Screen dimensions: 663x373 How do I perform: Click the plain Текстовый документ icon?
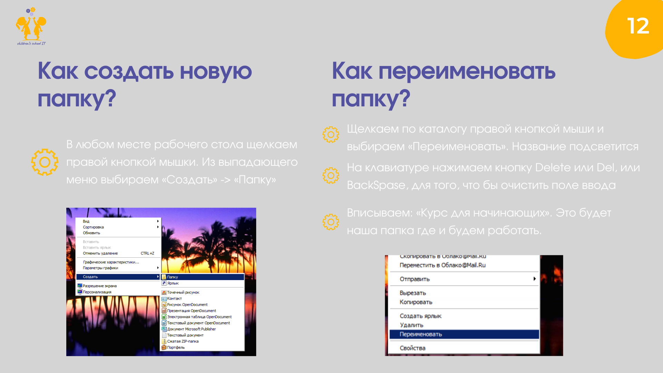[x=164, y=335]
